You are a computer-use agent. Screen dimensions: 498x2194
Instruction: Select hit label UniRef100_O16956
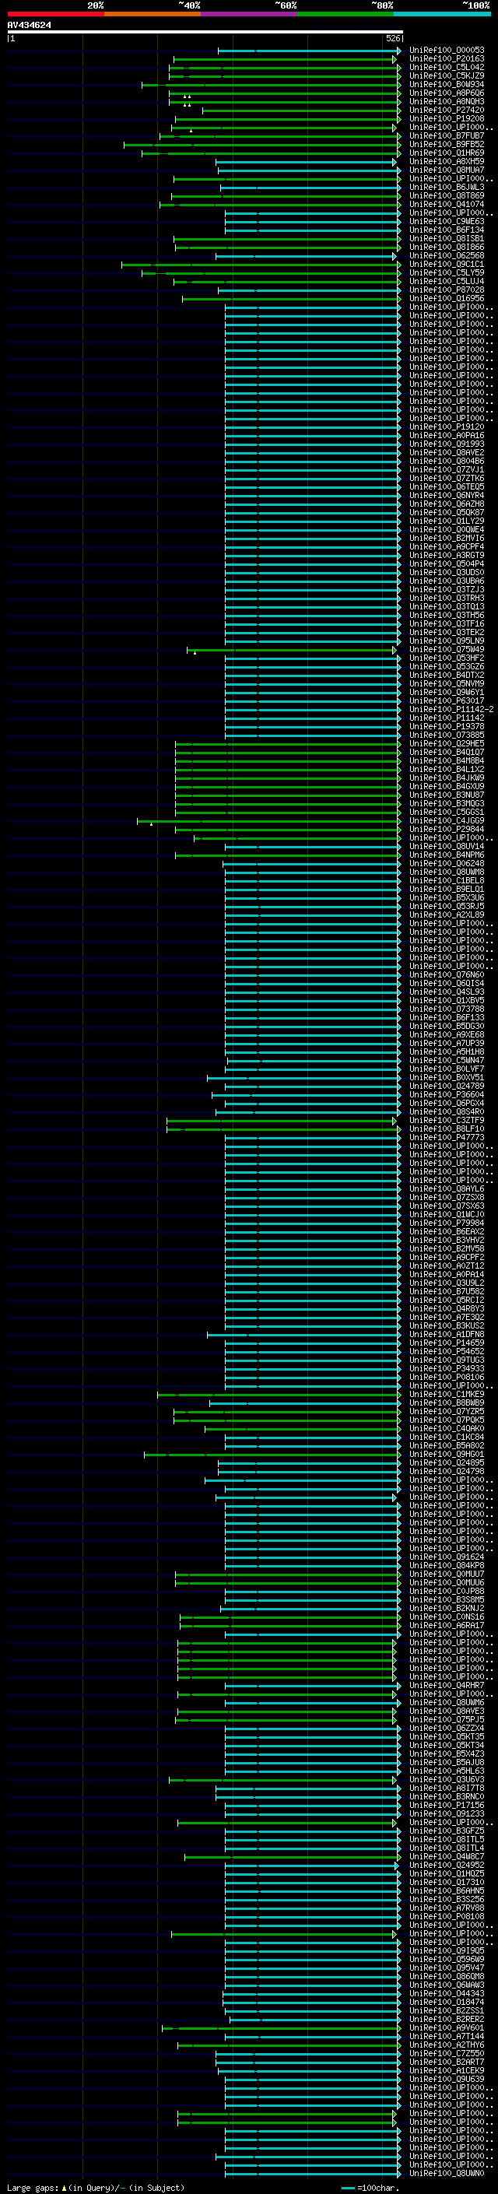(447, 299)
